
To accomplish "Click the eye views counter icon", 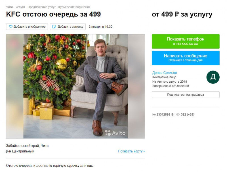I will coord(178,115).
